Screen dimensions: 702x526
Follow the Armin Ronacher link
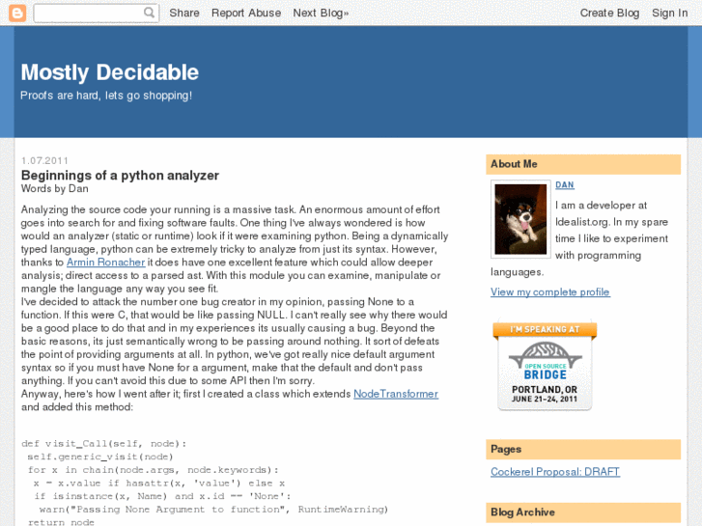point(105,263)
